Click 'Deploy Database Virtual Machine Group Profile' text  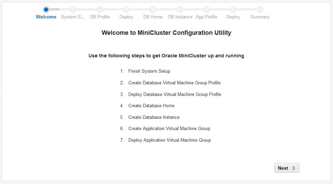175,95
